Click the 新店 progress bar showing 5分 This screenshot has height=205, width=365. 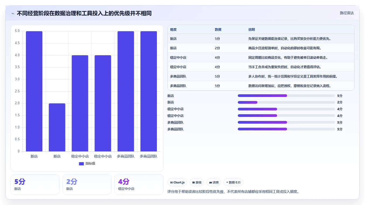tap(286, 96)
